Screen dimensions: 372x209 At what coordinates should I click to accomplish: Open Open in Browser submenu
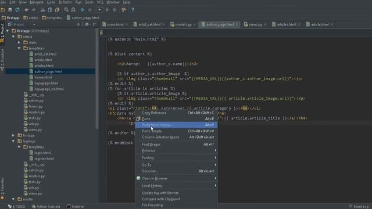tap(176, 178)
